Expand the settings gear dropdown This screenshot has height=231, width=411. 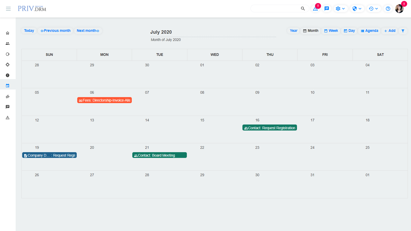[340, 9]
